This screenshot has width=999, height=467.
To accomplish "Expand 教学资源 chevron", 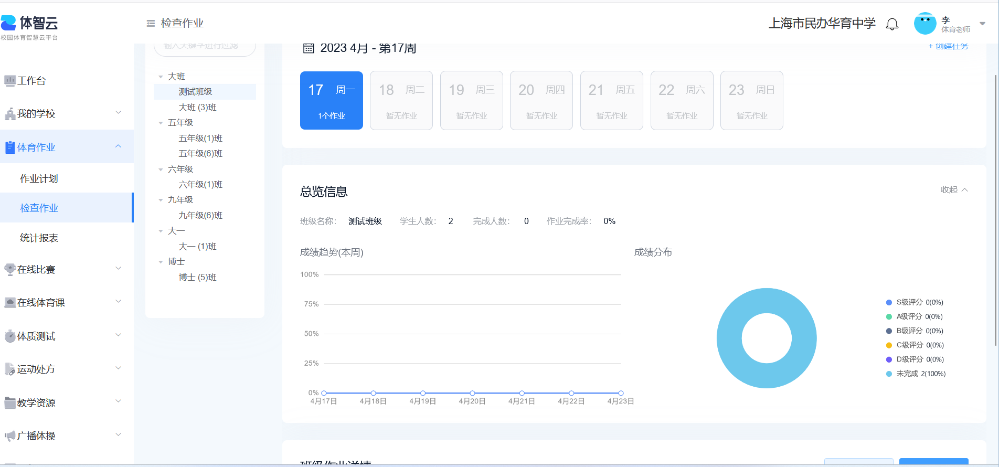I will 119,402.
